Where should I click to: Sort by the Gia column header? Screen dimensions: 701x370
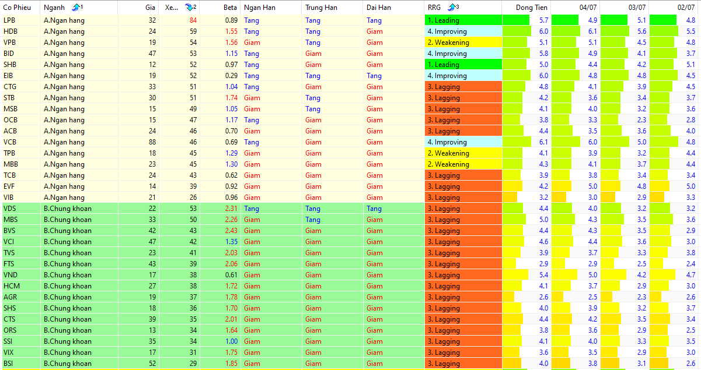point(138,8)
